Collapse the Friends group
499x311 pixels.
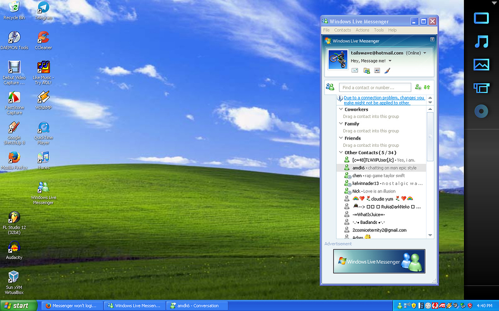(x=341, y=138)
